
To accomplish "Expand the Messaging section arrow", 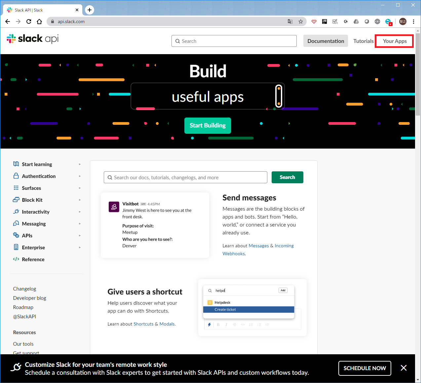I will [80, 224].
